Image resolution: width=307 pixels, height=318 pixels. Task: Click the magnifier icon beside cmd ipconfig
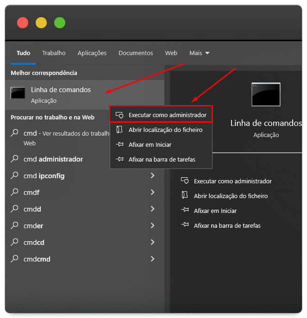[15, 176]
